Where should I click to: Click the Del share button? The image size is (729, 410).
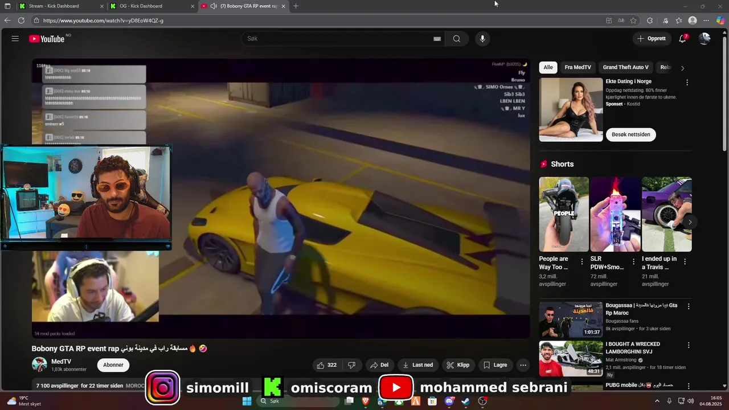tap(379, 365)
